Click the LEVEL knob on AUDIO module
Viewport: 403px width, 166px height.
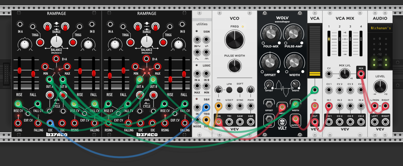point(380,87)
